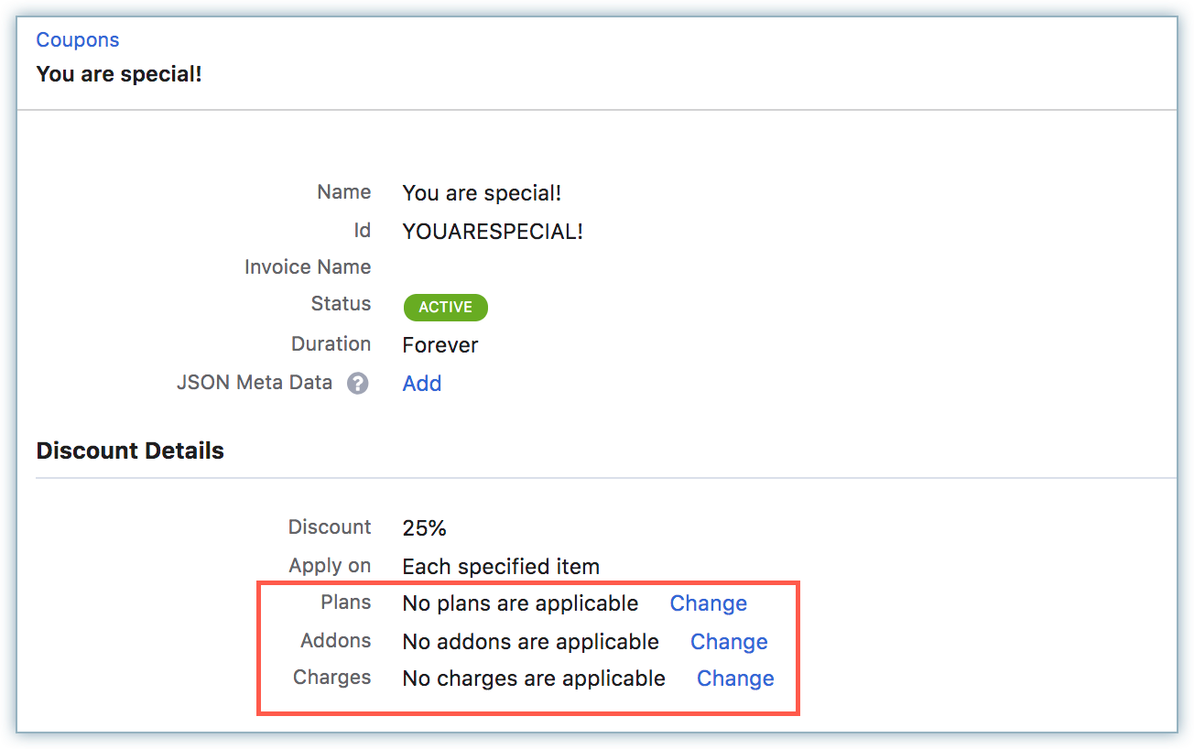
Task: Click 'No charges are applicable' text
Action: 534,678
